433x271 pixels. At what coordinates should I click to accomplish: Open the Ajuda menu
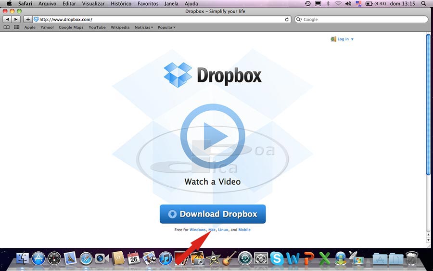coord(191,3)
